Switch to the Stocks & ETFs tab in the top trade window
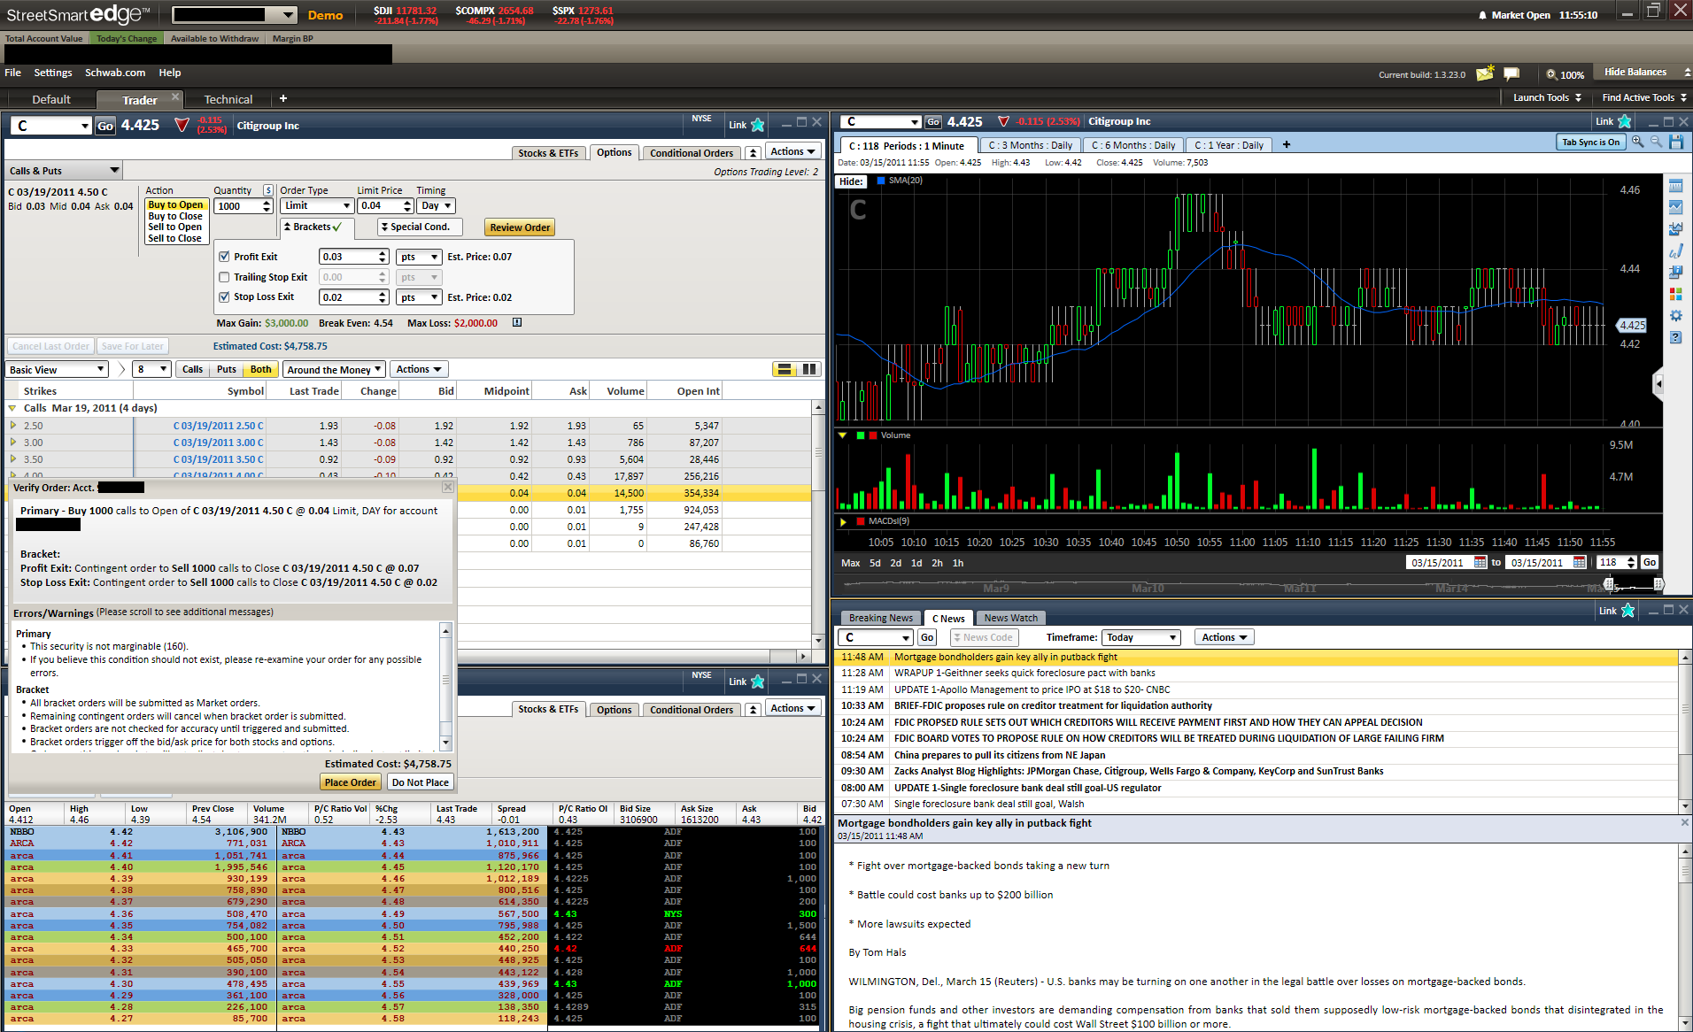 (x=548, y=153)
